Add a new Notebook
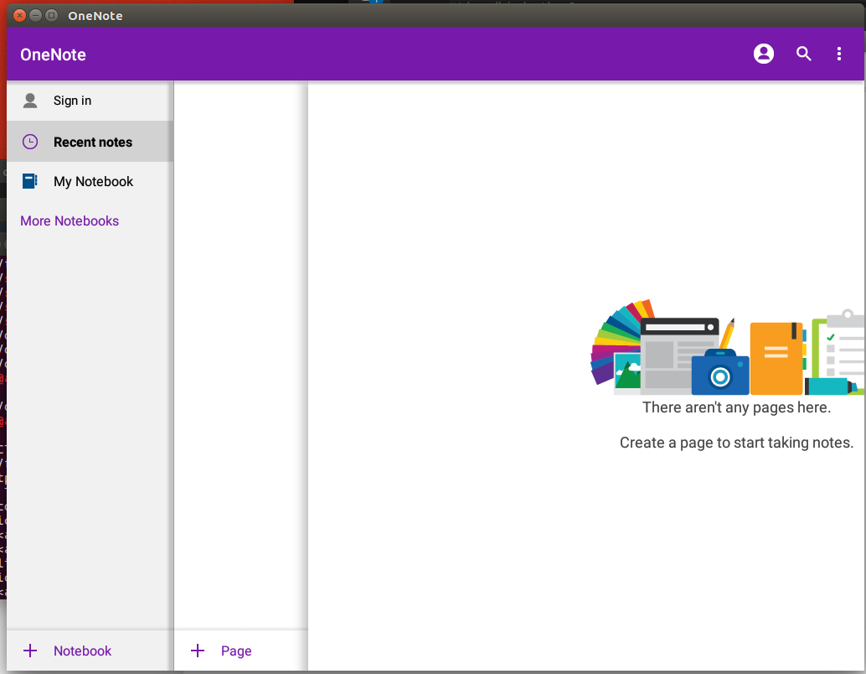The image size is (866, 674). pos(90,651)
